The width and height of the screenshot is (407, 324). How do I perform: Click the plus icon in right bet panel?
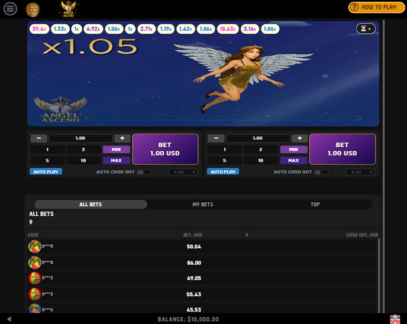pos(300,138)
